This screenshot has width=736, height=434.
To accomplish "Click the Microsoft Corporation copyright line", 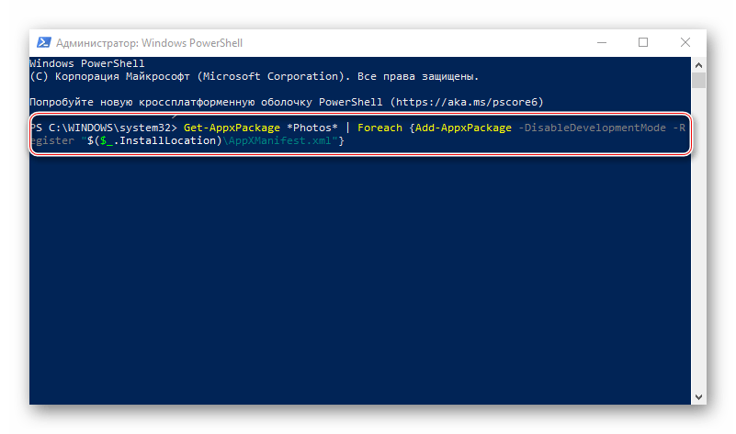I will point(254,76).
